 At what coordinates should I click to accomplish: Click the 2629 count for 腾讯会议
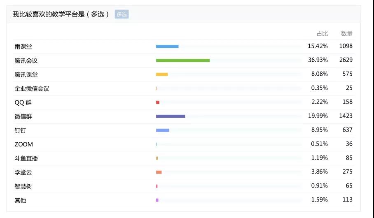coord(346,60)
